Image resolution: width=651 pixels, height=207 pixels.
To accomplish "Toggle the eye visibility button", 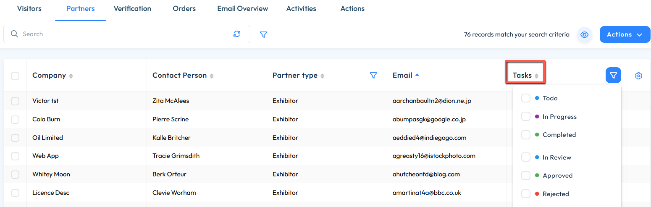I will click(584, 34).
